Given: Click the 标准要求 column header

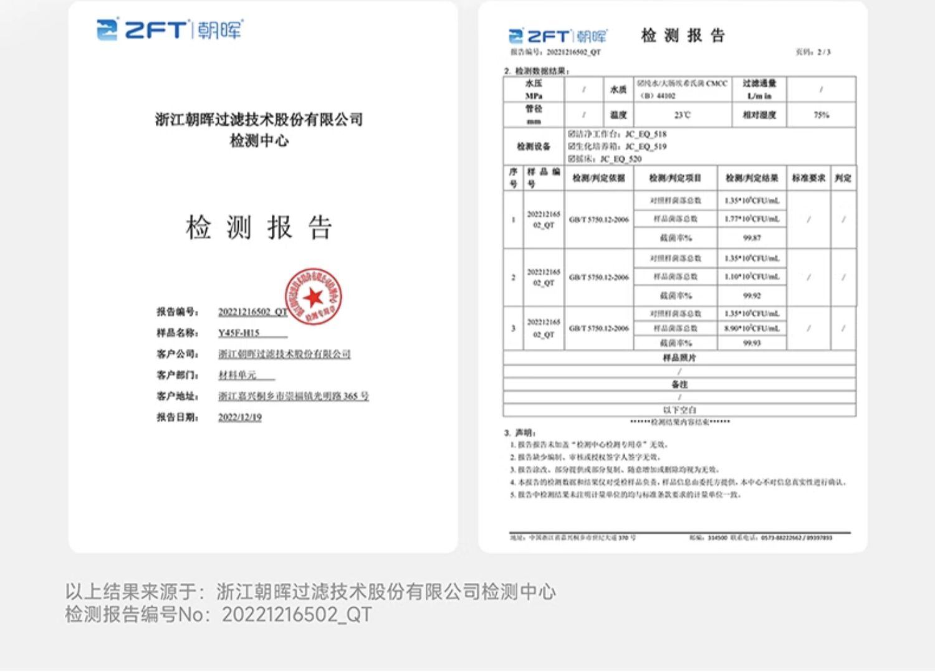Looking at the screenshot, I should (808, 178).
